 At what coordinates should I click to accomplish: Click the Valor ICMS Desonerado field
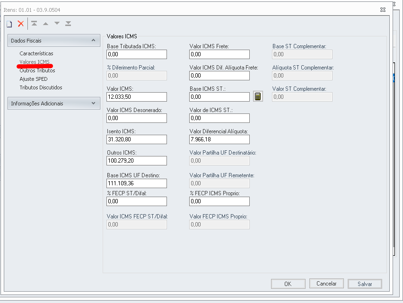[137, 118]
